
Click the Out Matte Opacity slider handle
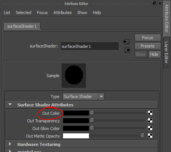(142, 136)
